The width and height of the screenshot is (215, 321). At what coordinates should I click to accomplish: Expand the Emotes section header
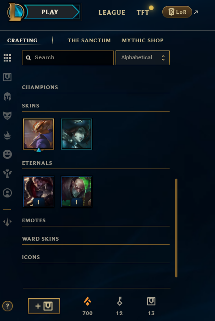tap(96, 221)
